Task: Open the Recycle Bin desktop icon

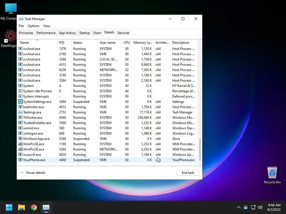Action: tap(272, 175)
